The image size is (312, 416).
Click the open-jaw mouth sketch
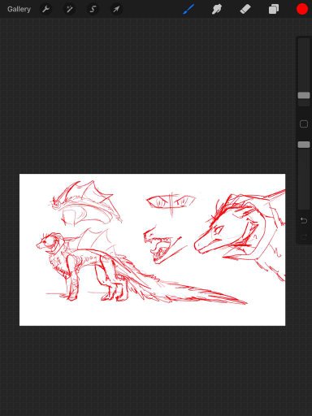click(165, 245)
